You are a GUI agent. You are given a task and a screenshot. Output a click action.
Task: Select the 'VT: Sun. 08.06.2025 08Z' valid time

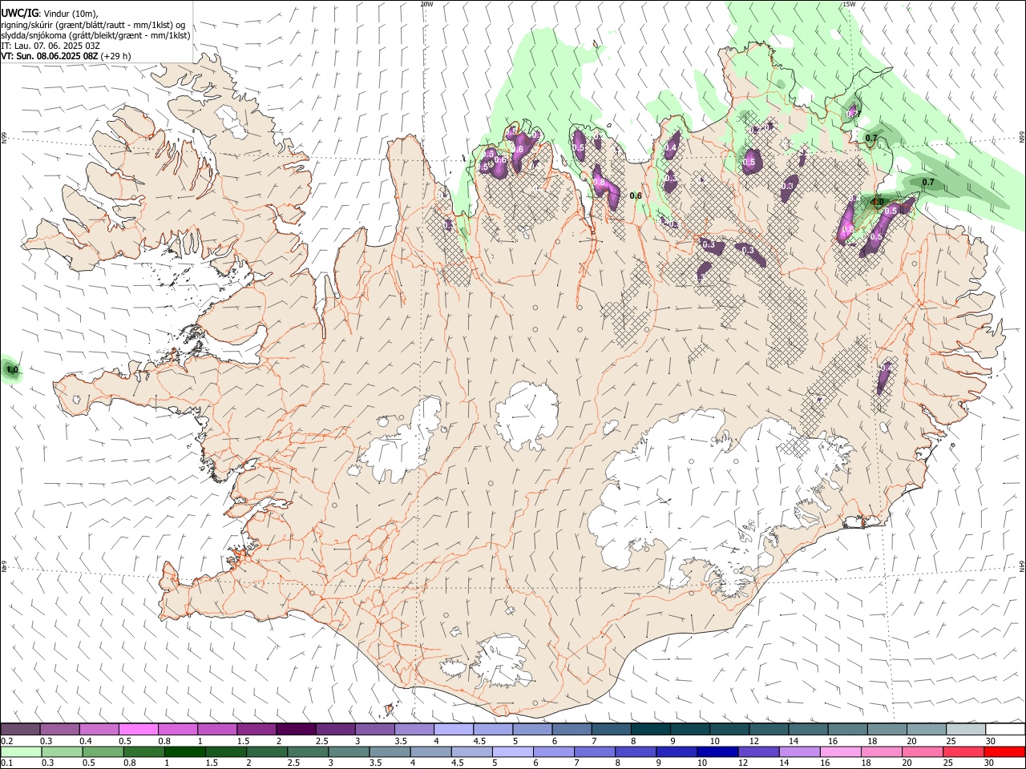[50, 56]
